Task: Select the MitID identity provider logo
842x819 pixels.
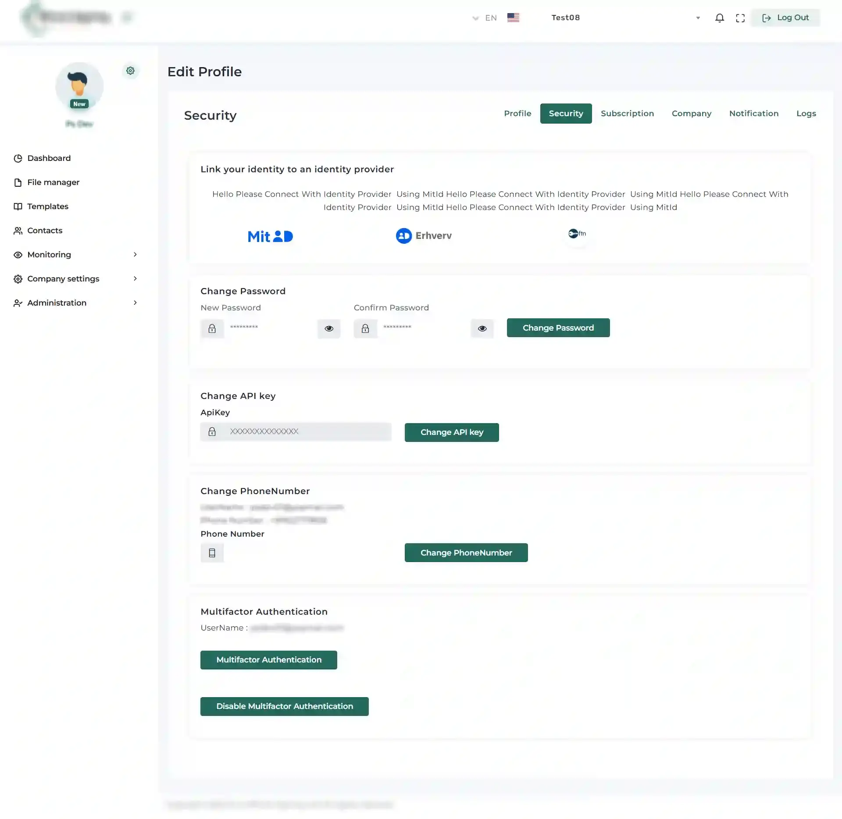Action: tap(270, 236)
